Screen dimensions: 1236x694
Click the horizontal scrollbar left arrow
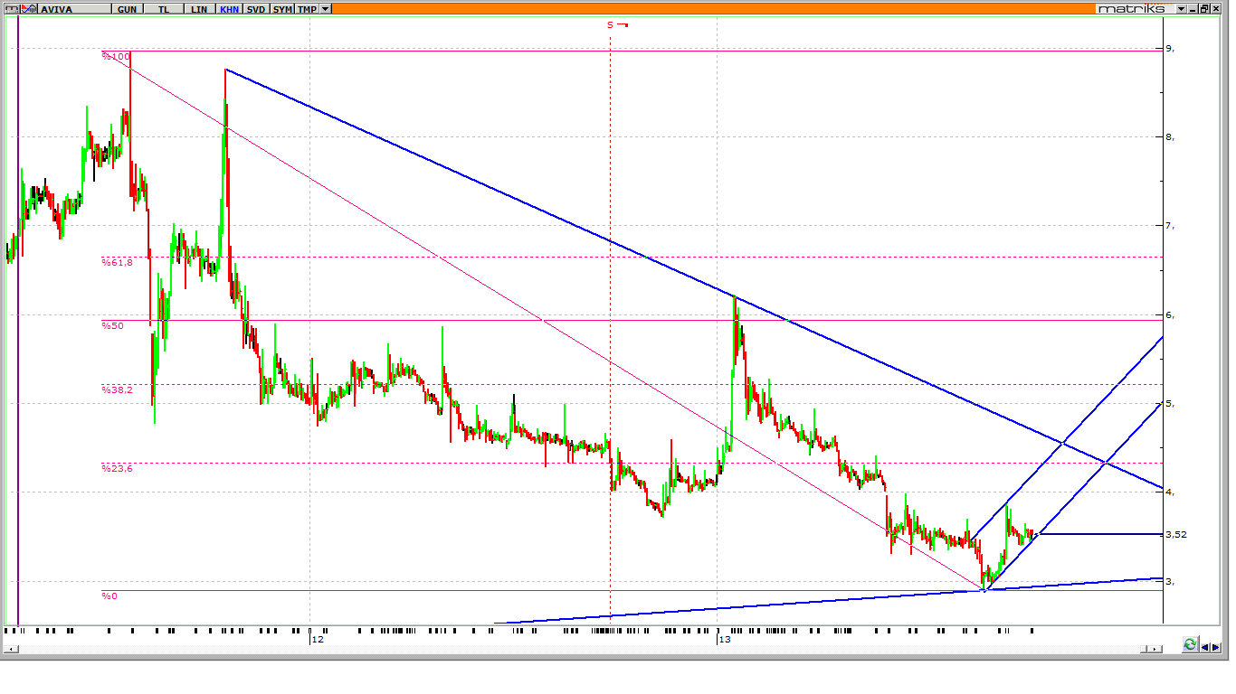pos(10,649)
